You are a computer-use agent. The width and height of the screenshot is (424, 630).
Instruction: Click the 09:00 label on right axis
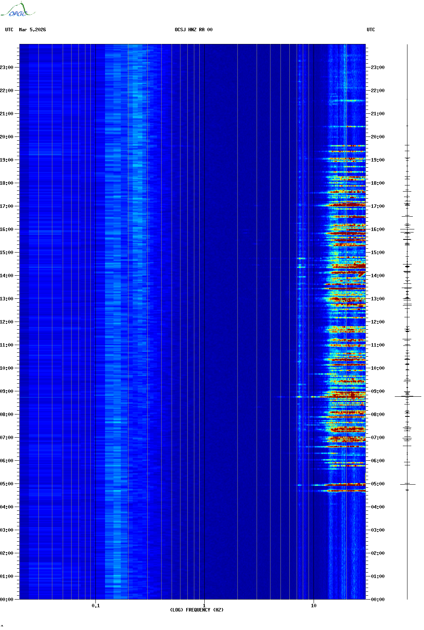tap(377, 391)
